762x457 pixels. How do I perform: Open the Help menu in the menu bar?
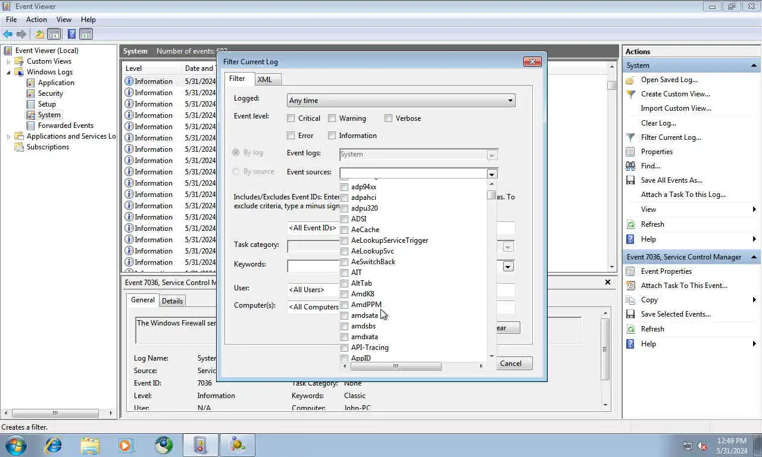[x=88, y=20]
